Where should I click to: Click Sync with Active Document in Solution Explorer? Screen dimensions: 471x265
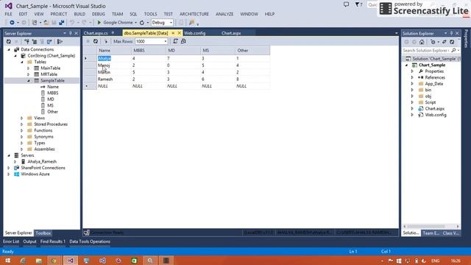coord(445,42)
